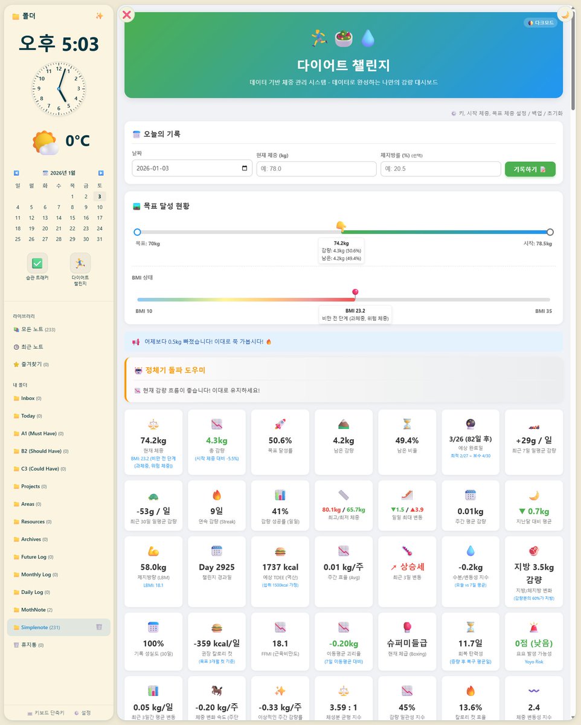
Task: Click the siren icon on 요요 발생 가능성 card
Action: point(534,627)
